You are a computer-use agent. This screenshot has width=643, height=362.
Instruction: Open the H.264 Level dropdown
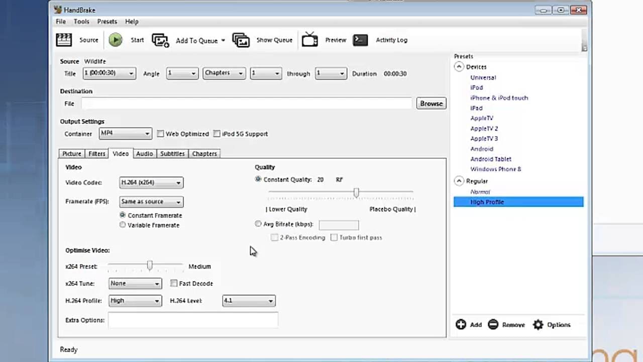248,300
